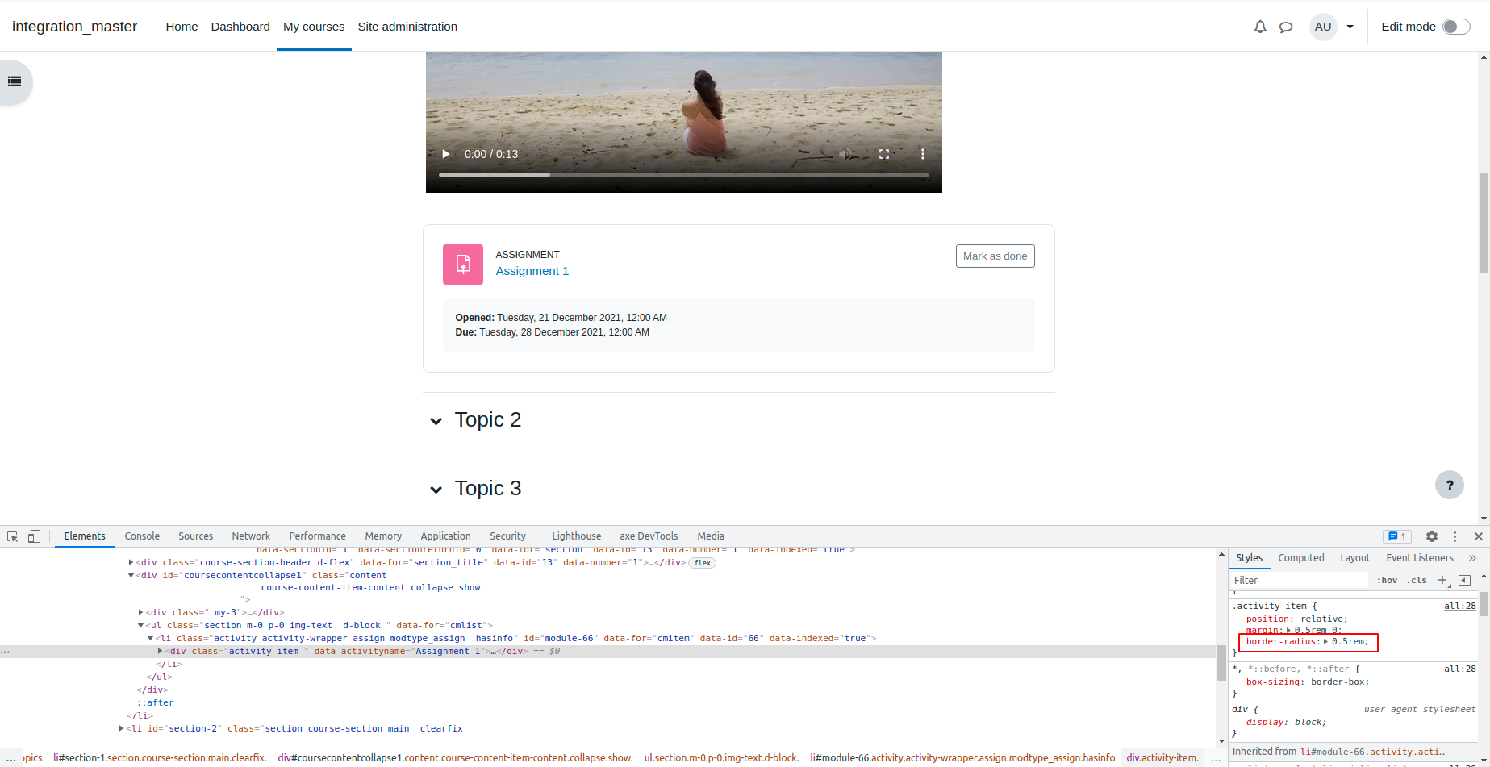1490x767 pixels.
Task: Open the Topic 2 heading
Action: 488,419
